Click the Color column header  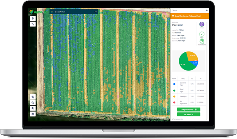tap(174, 79)
